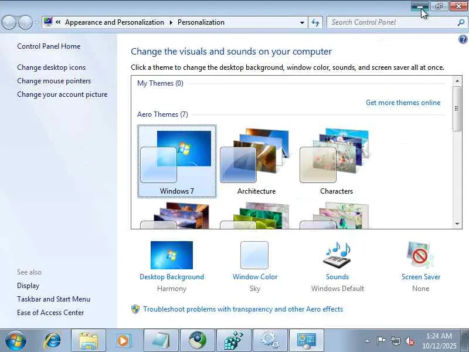Open Change desktop icons

coord(52,67)
